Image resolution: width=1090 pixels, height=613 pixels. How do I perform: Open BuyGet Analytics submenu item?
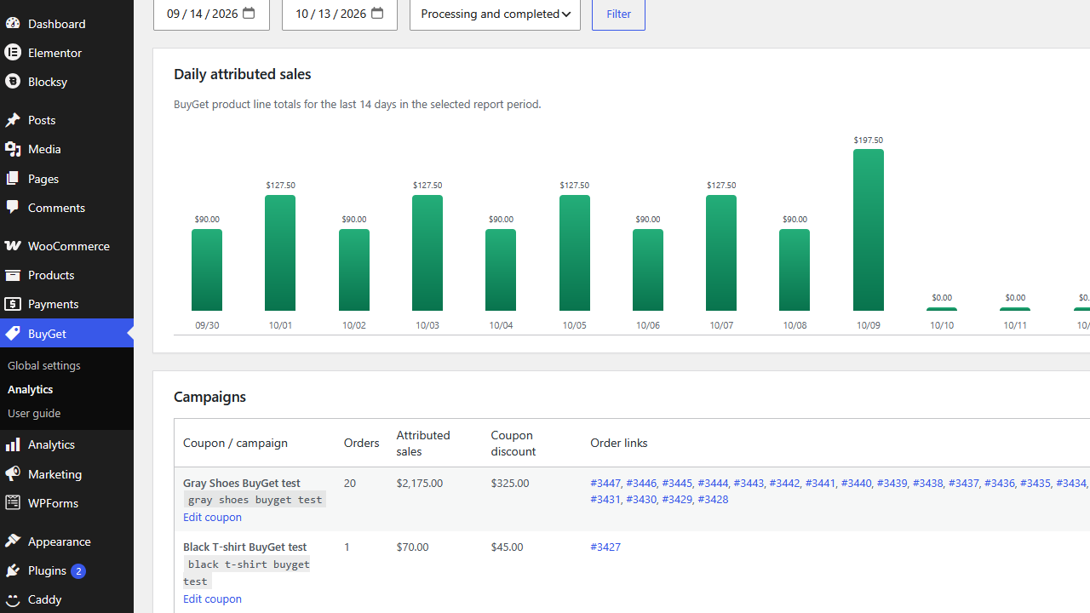click(x=31, y=389)
